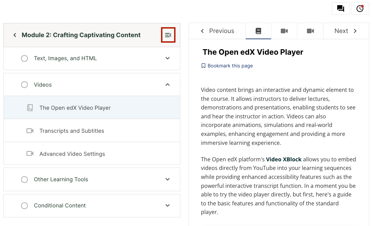Expand Conditional Content section chevron
The width and height of the screenshot is (373, 226).
[x=168, y=205]
